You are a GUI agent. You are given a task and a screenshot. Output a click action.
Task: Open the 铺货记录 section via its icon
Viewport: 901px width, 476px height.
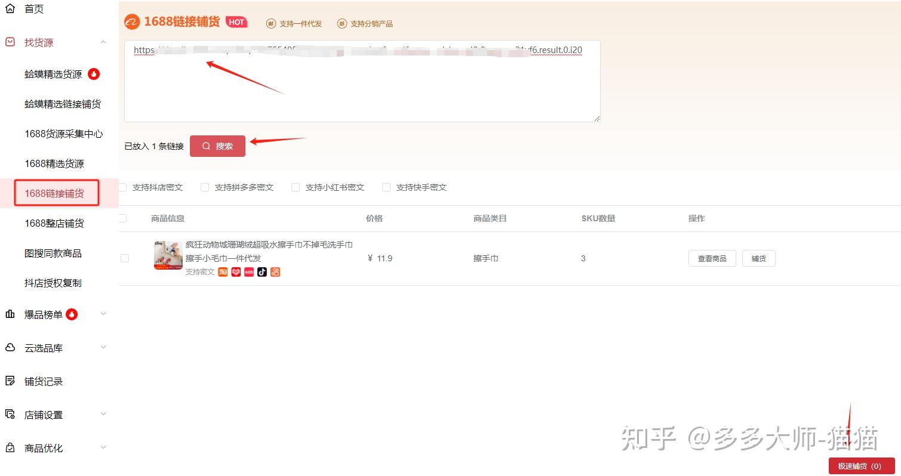(x=9, y=381)
